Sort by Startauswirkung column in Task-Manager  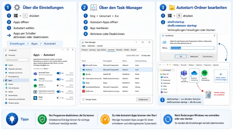[x=141, y=61]
